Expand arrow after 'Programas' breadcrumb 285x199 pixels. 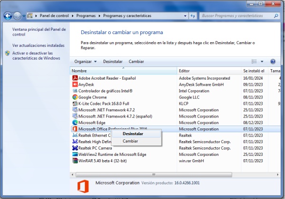[99, 16]
